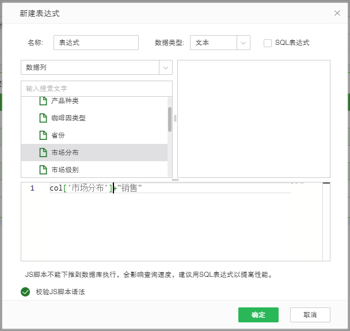Click inside the expression code editor

(x=173, y=230)
